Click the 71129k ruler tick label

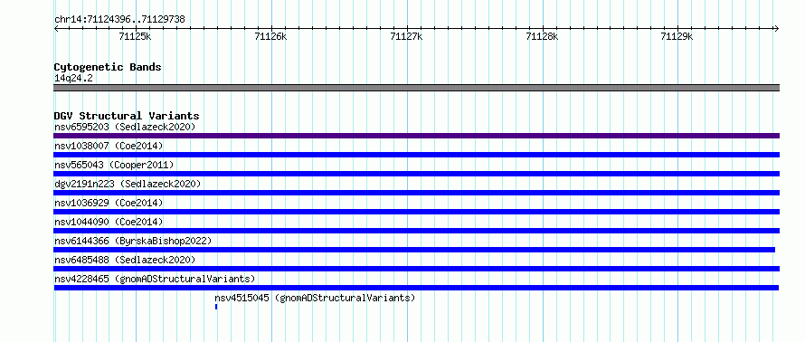point(677,36)
